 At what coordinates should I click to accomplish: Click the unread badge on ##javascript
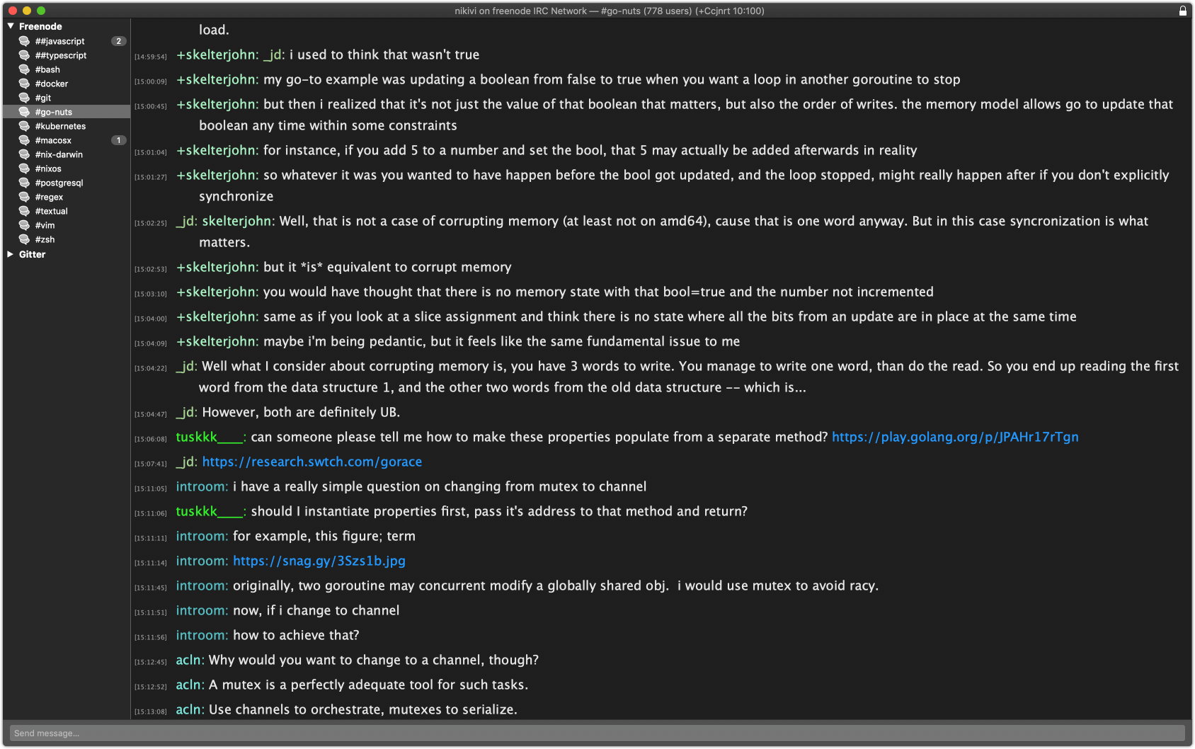(x=118, y=41)
